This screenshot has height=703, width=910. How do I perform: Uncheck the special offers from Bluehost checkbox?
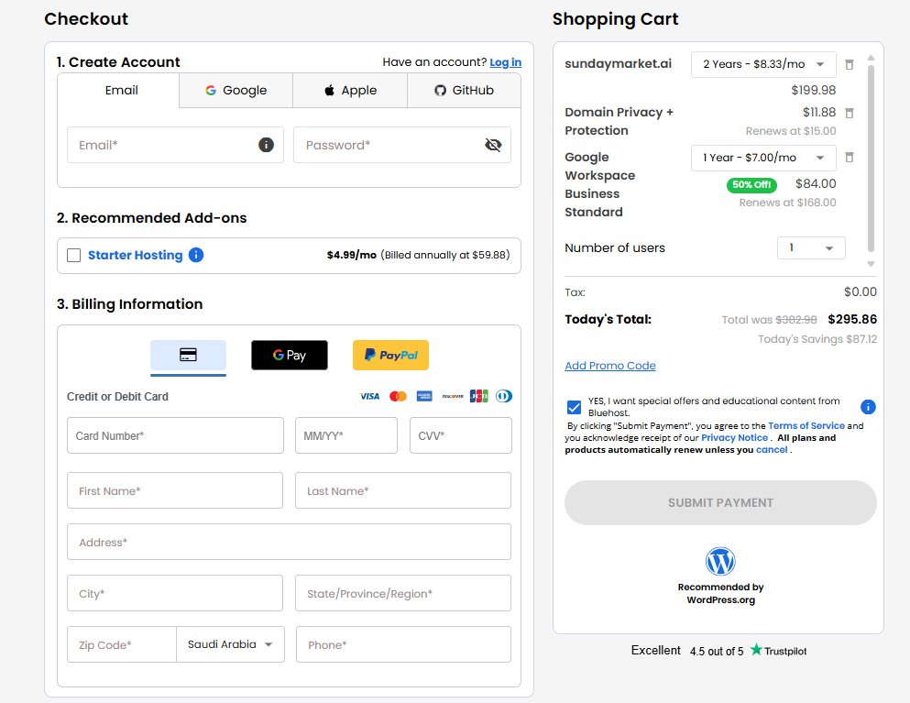pos(574,407)
